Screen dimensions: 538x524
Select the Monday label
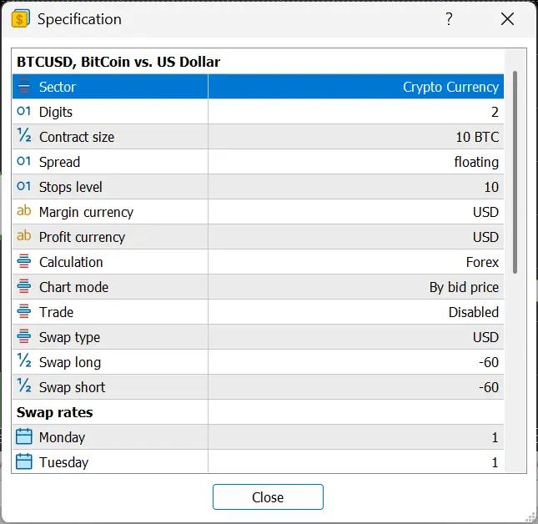point(62,438)
